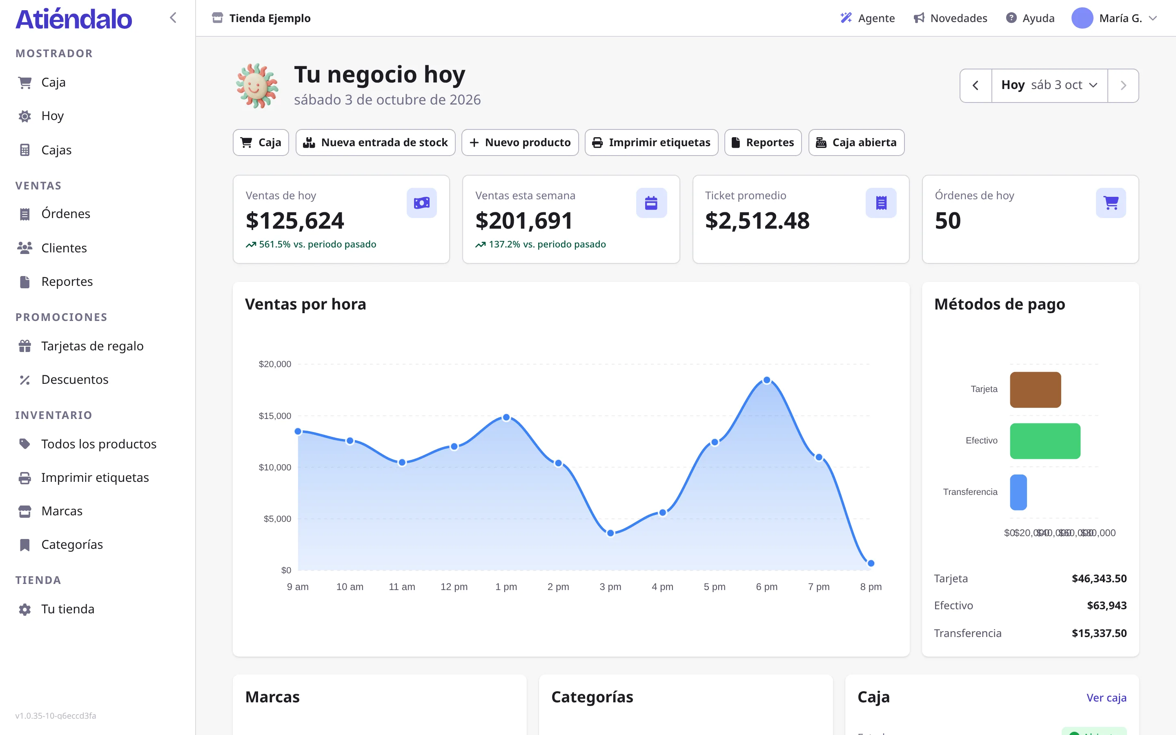This screenshot has height=735, width=1176.
Task: Collapse the sidebar with the chevron
Action: pyautogui.click(x=173, y=18)
